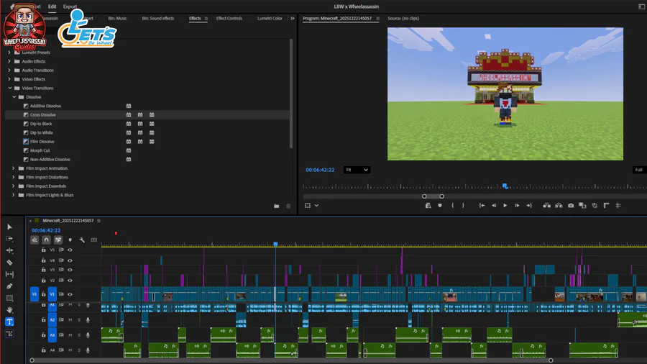647x364 pixels.
Task: Open the Full playback resolution dropdown
Action: [x=639, y=170]
